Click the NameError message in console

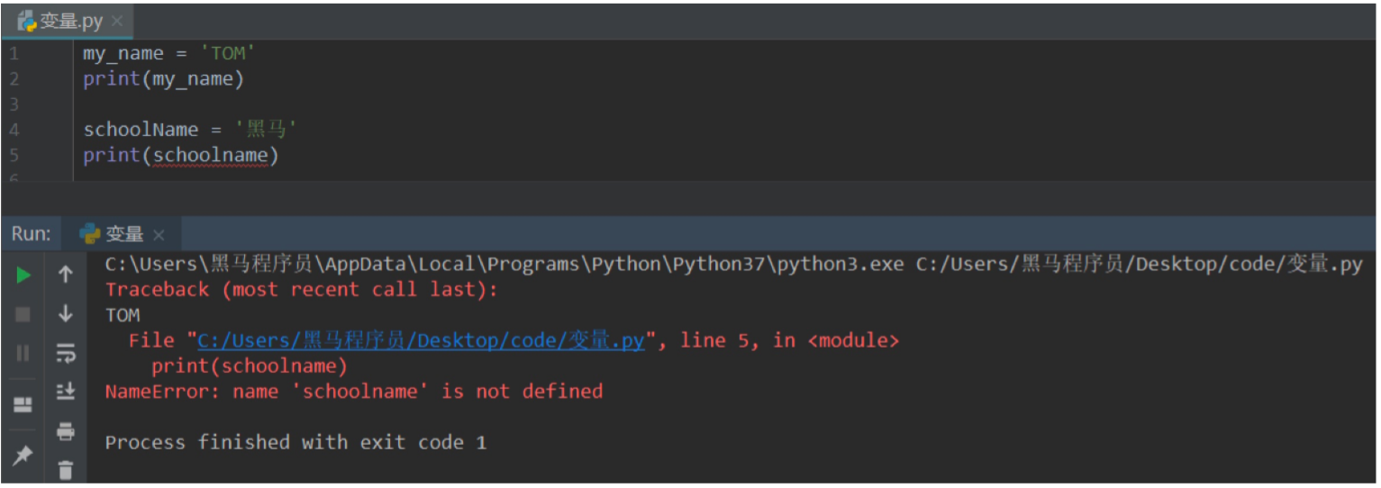[354, 392]
